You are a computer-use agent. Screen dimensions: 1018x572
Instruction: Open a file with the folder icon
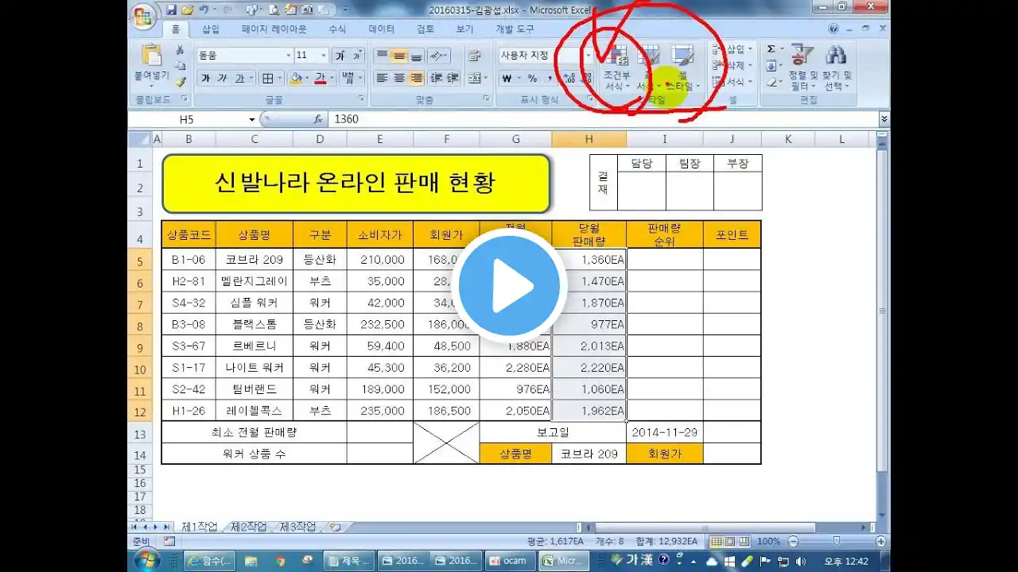pos(187,10)
